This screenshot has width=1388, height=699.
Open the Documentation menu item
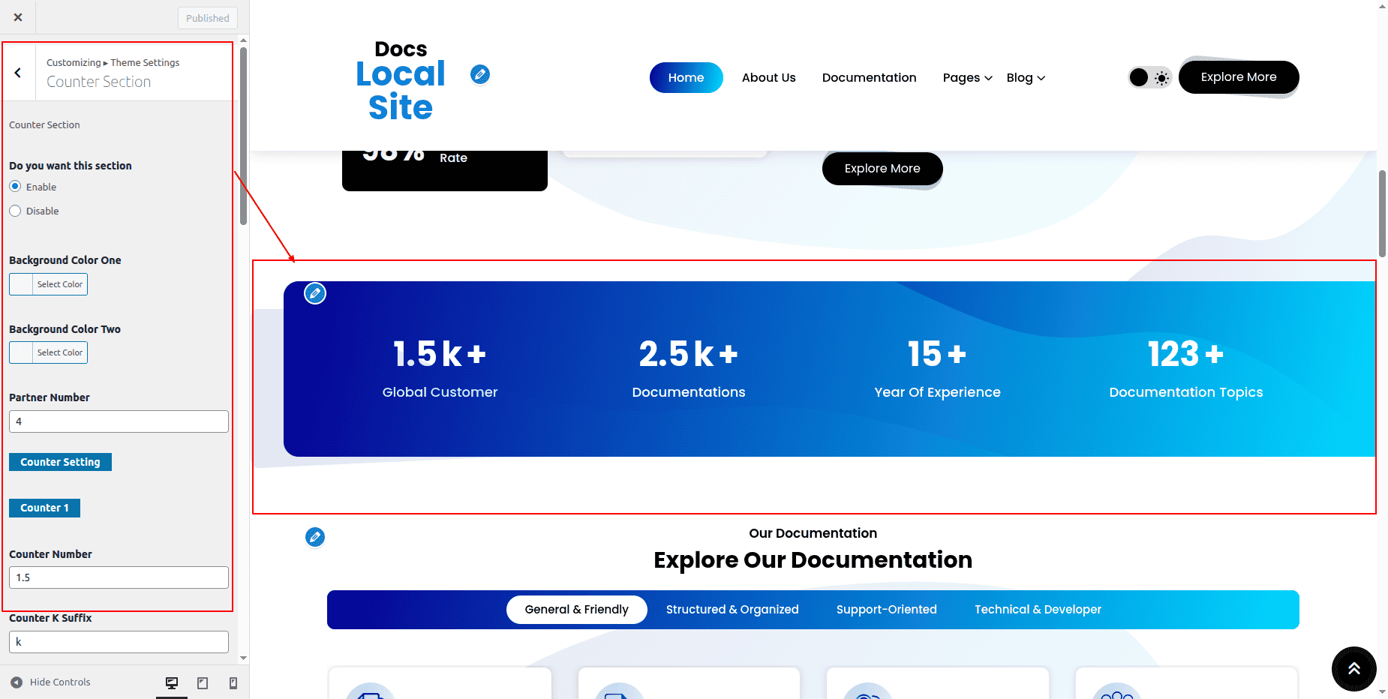click(x=869, y=78)
